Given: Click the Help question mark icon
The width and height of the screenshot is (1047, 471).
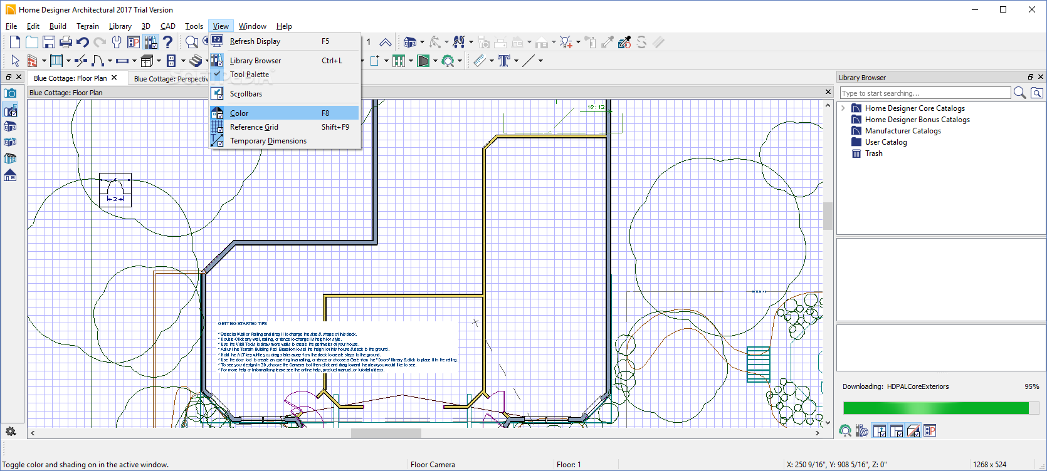Looking at the screenshot, I should 167,42.
